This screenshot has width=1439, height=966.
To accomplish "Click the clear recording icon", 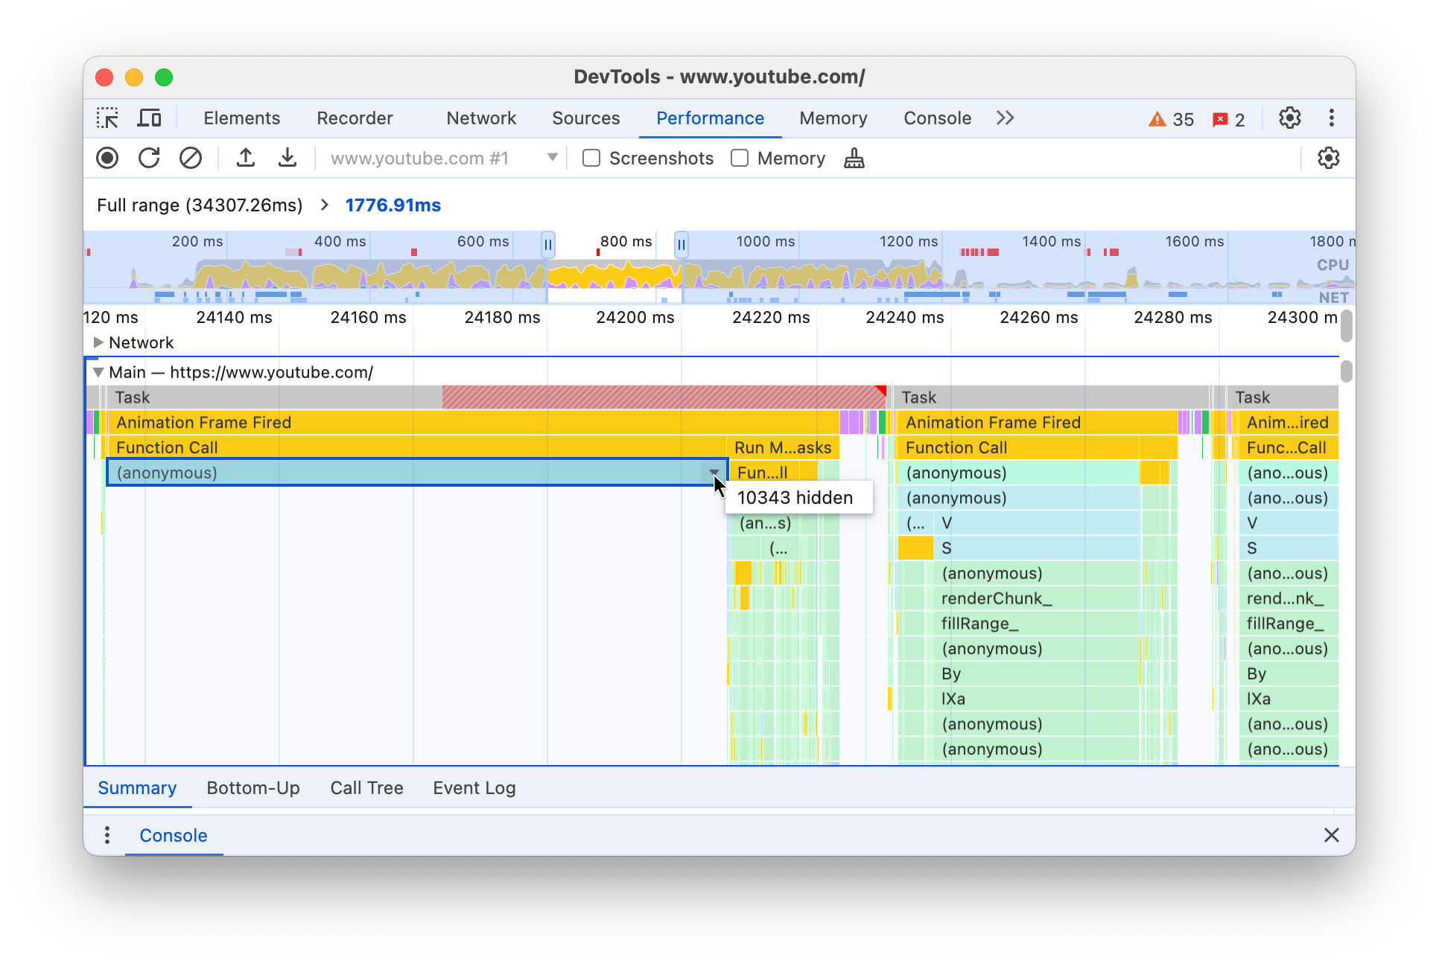I will click(191, 159).
